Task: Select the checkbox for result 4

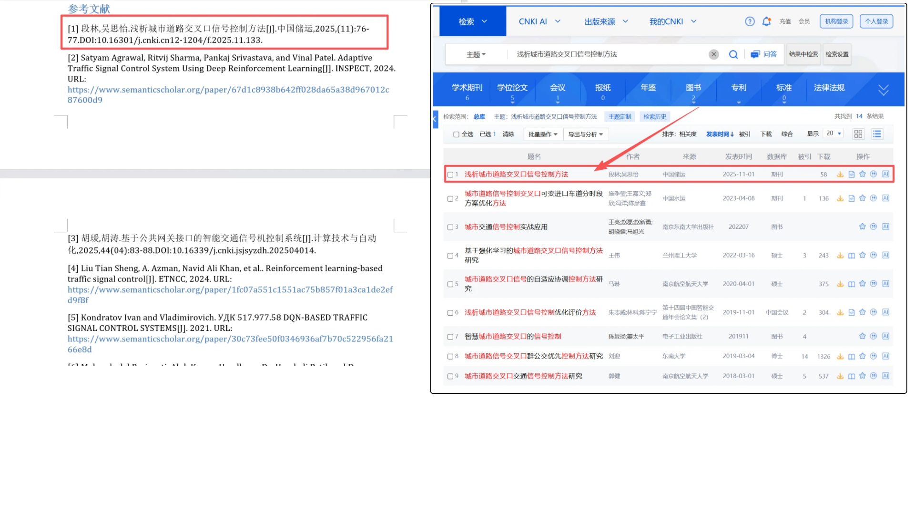Action: [450, 256]
